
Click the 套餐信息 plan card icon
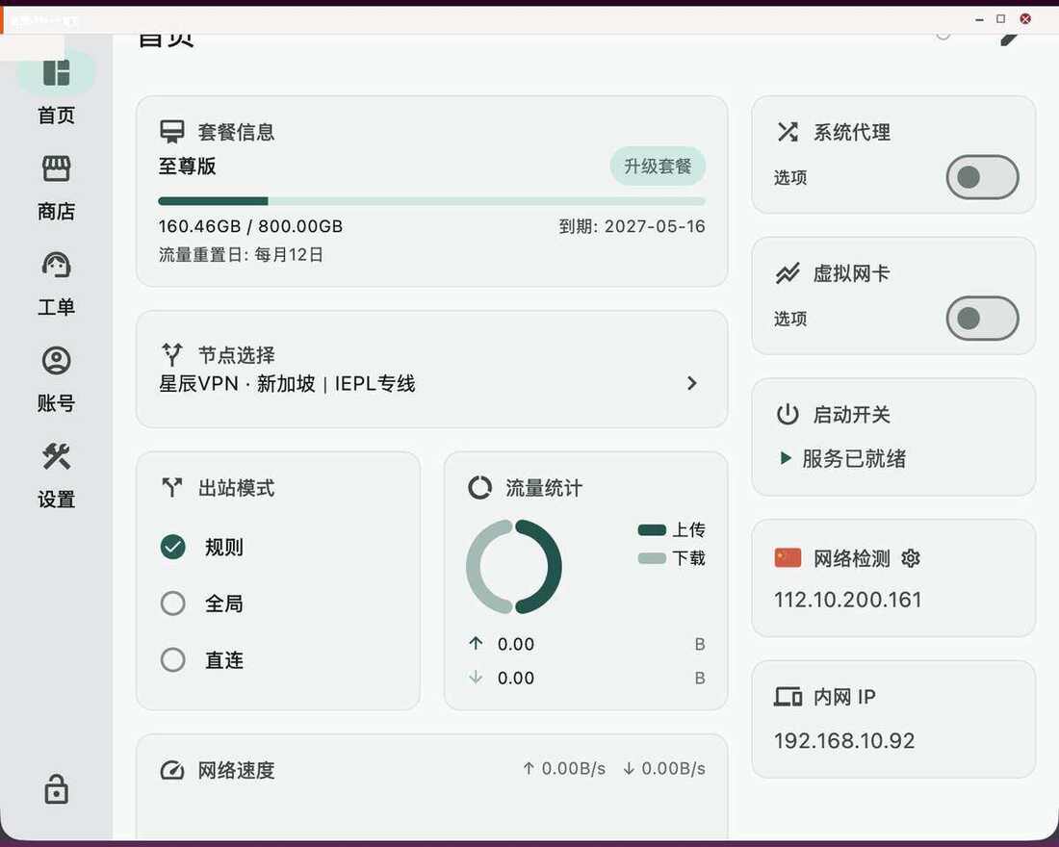pyautogui.click(x=171, y=132)
